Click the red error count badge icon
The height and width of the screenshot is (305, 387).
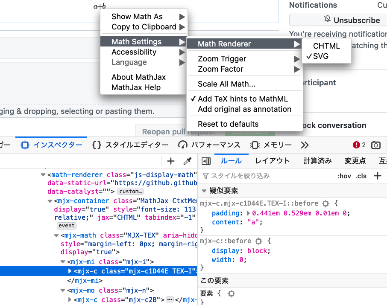[356, 145]
